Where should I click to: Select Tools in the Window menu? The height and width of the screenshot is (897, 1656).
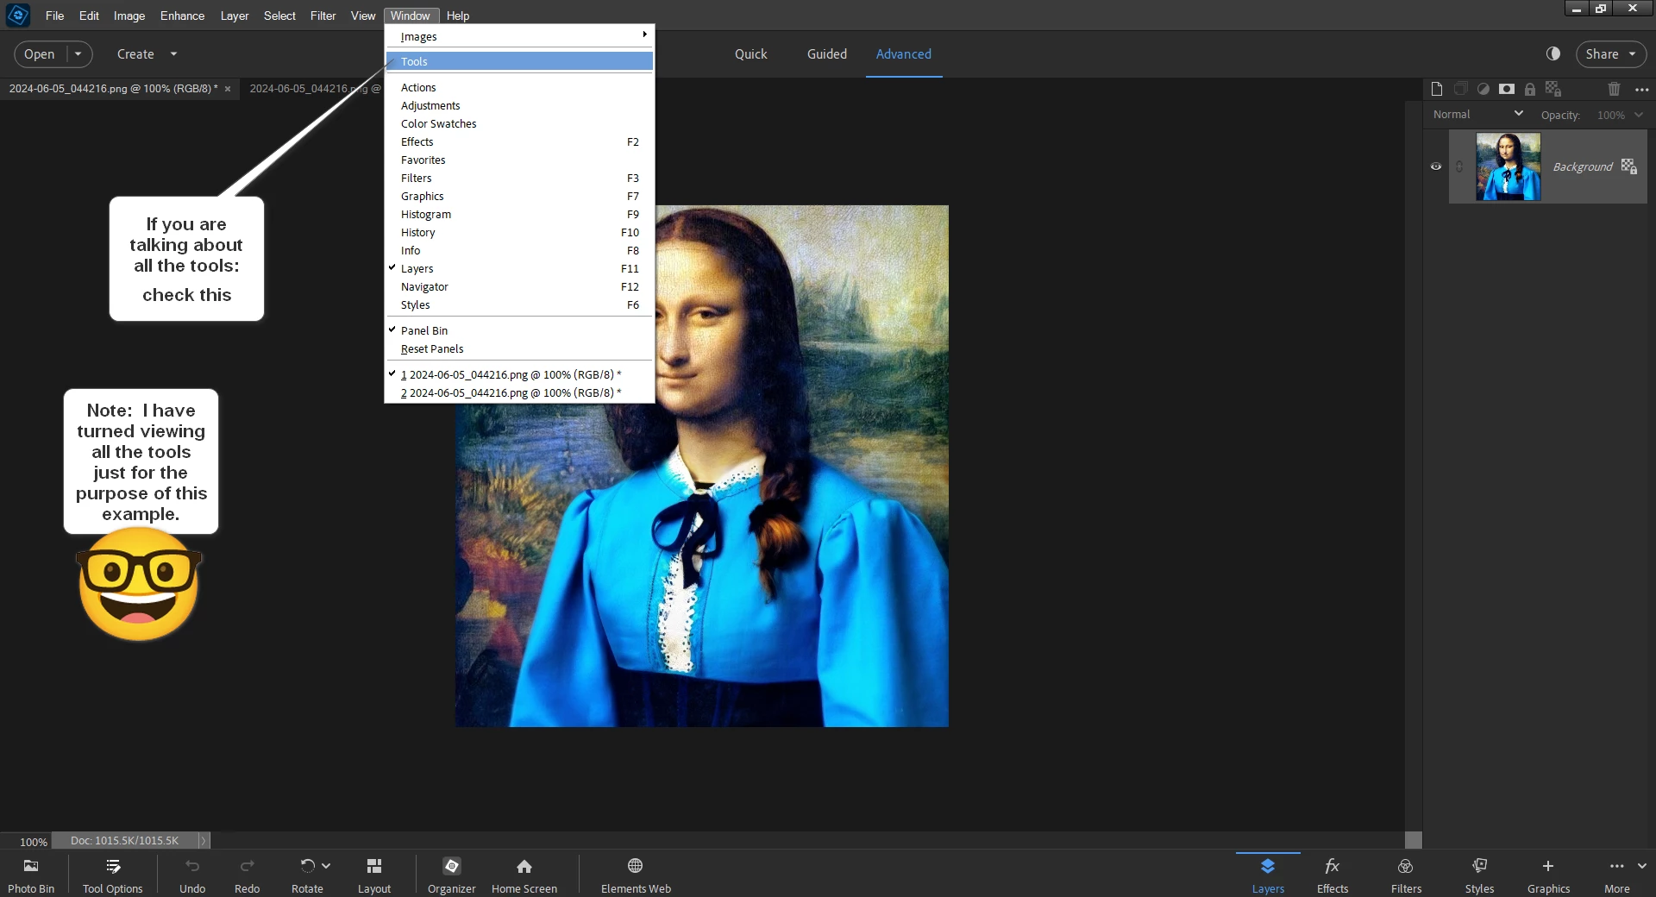pos(519,61)
